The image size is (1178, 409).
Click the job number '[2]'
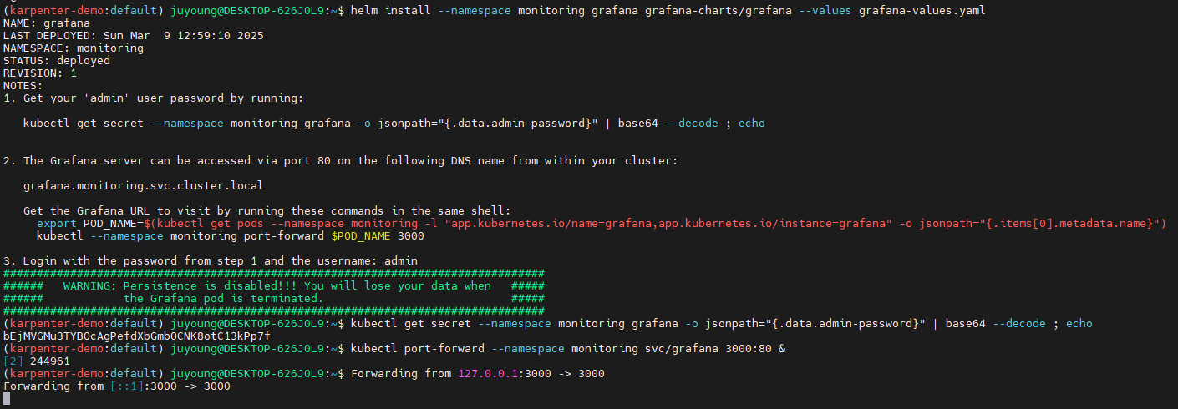13,361
